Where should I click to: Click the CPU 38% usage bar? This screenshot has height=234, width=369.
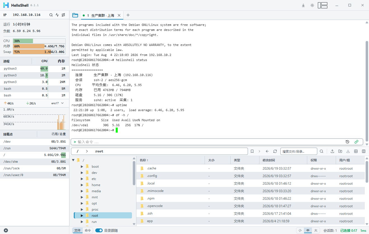point(39,41)
